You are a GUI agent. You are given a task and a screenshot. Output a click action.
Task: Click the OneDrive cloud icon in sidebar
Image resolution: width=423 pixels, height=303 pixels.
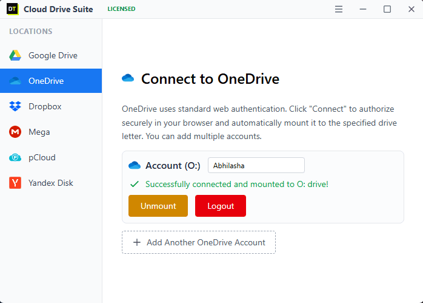pos(15,81)
